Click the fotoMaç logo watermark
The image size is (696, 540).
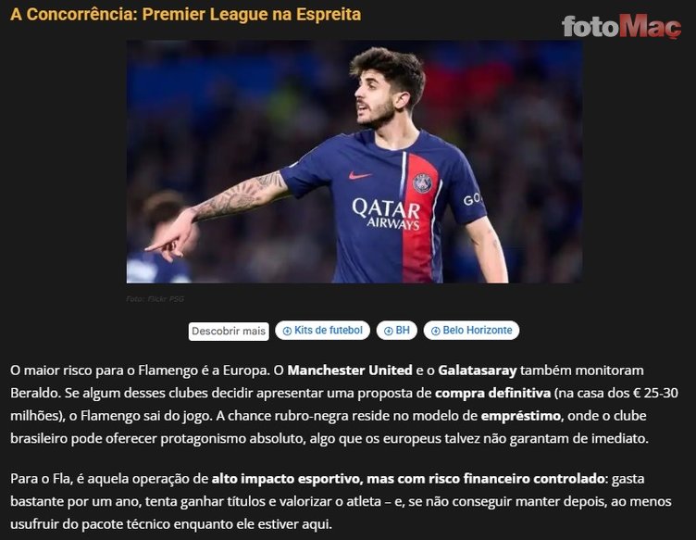pyautogui.click(x=621, y=26)
